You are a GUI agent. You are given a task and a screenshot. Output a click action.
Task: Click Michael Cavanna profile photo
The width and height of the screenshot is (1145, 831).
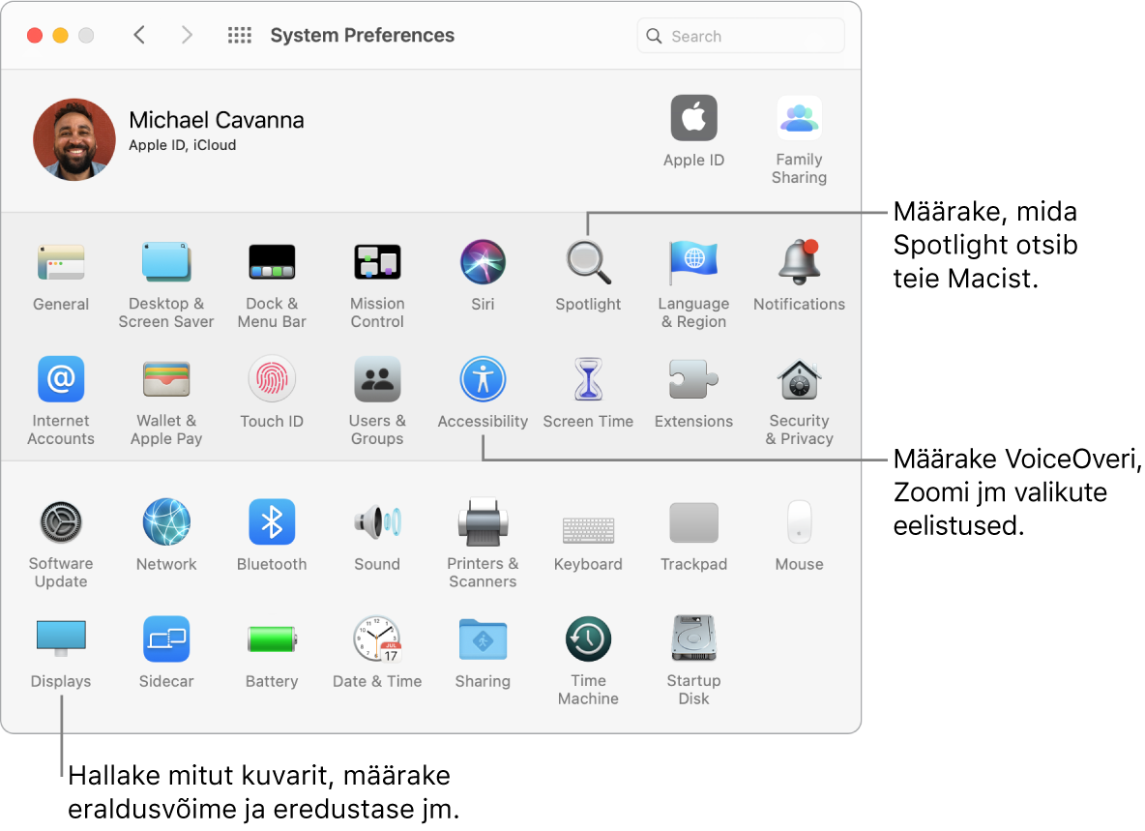pos(73,139)
